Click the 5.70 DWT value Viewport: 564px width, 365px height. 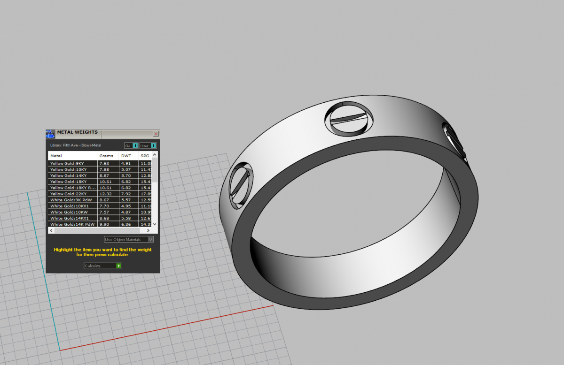point(126,175)
